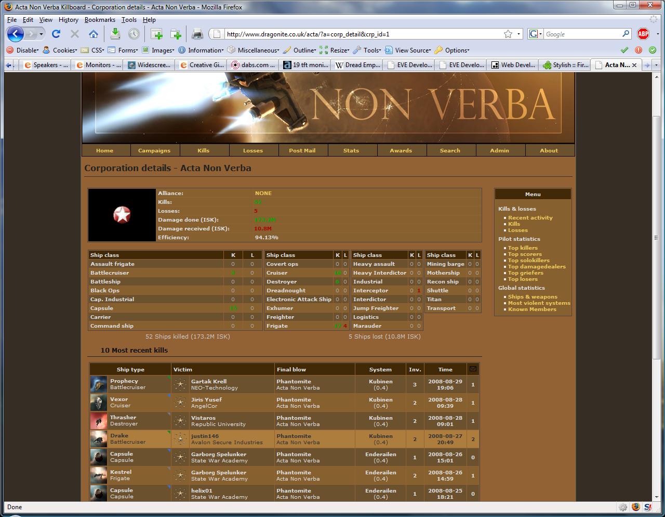
Task: Click the Firefox icon in status bar
Action: pyautogui.click(x=635, y=507)
